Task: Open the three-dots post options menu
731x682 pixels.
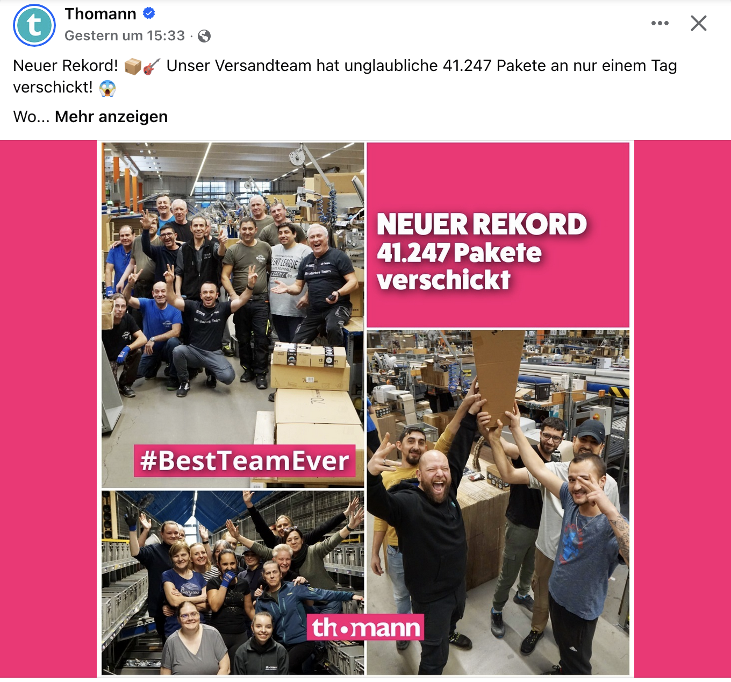Action: pos(660,23)
